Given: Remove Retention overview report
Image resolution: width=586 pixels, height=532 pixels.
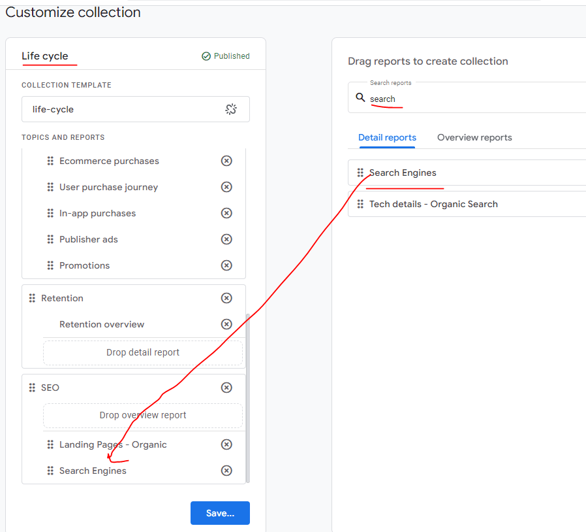Looking at the screenshot, I should [226, 324].
